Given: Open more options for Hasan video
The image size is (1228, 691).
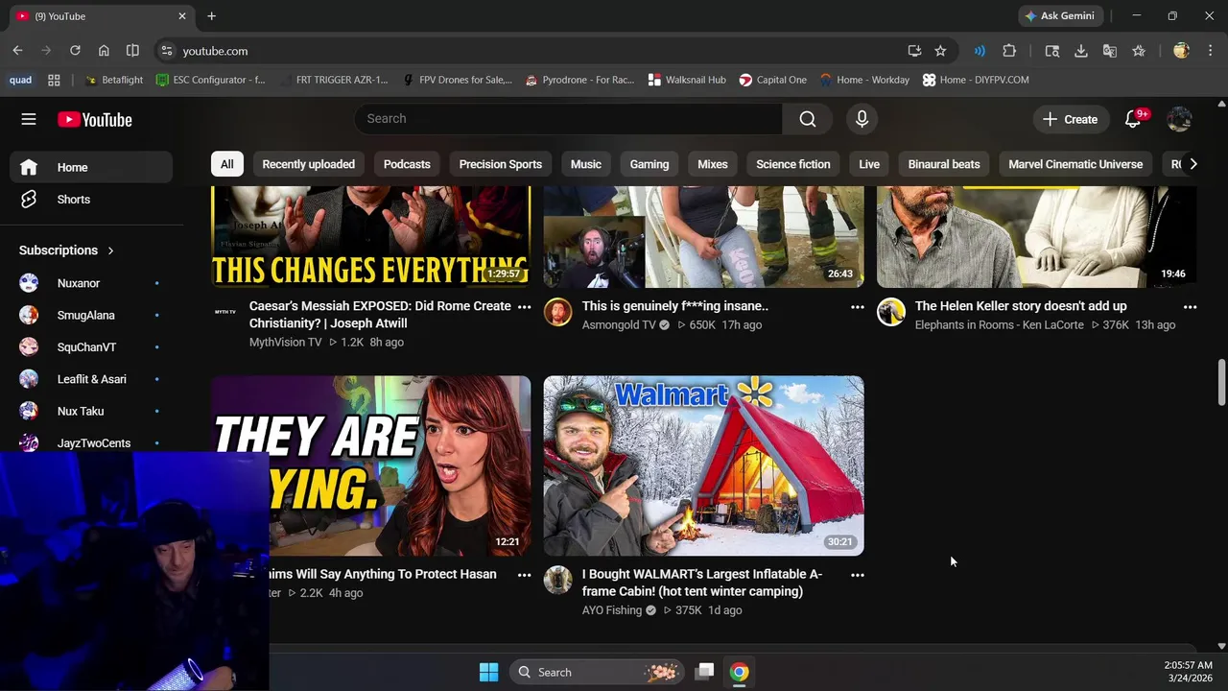Looking at the screenshot, I should (x=524, y=575).
